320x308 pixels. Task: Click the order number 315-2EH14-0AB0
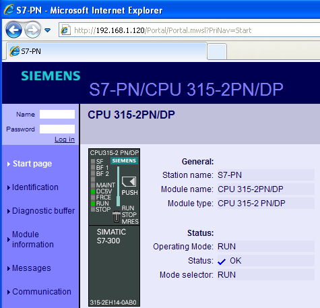[113, 303]
